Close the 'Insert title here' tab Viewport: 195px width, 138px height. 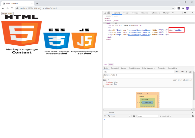tap(32, 4)
